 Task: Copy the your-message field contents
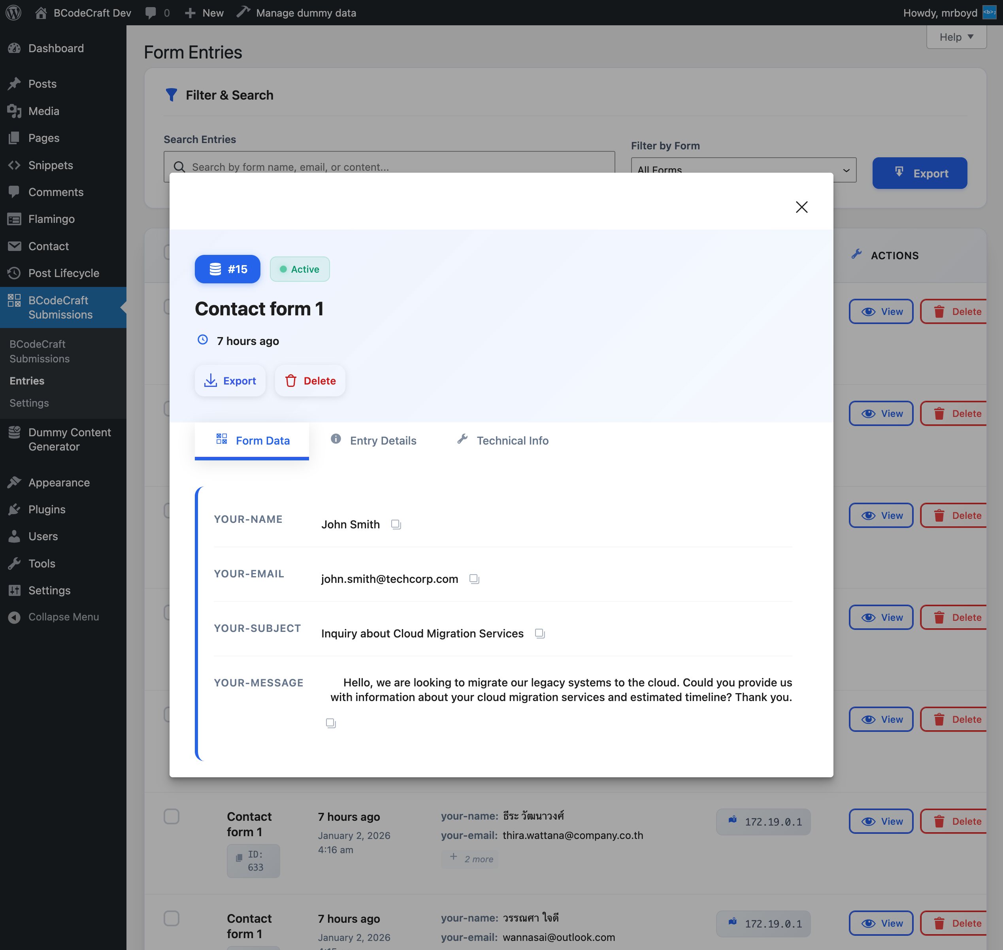[331, 723]
